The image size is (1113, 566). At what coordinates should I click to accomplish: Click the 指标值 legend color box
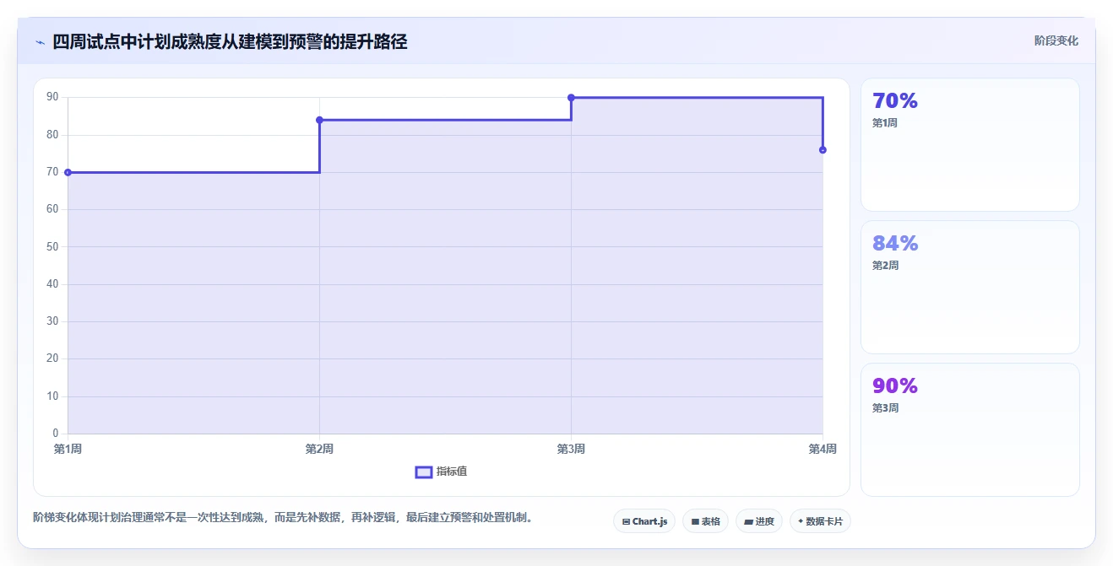pyautogui.click(x=424, y=472)
